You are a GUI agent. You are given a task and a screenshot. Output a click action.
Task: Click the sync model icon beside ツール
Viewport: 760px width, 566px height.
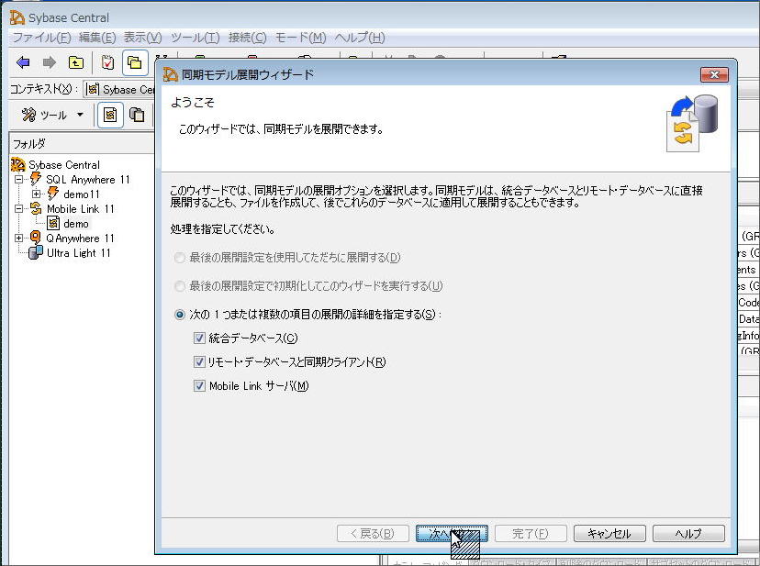point(110,115)
